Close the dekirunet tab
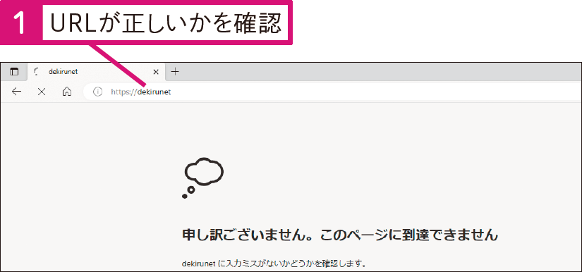This screenshot has width=582, height=272. [156, 72]
